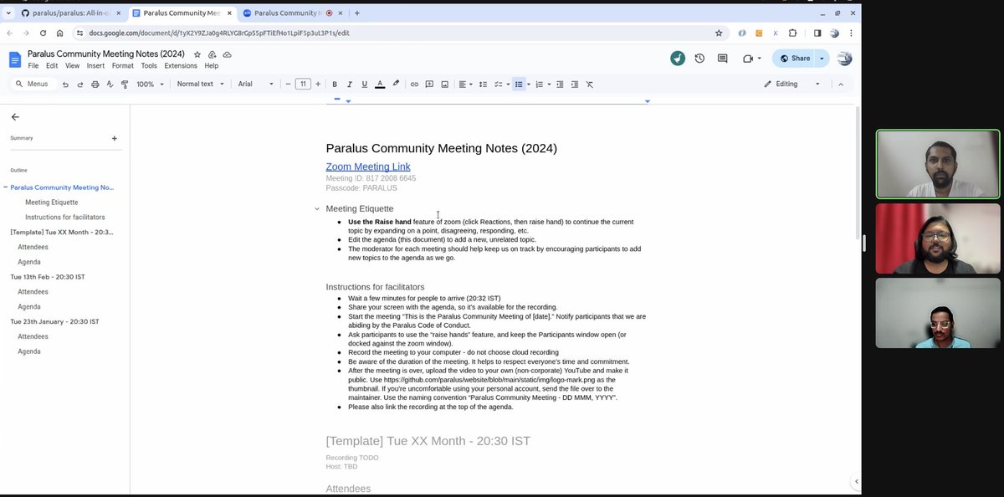
Task: Toggle the bulleted list button
Action: coord(519,85)
